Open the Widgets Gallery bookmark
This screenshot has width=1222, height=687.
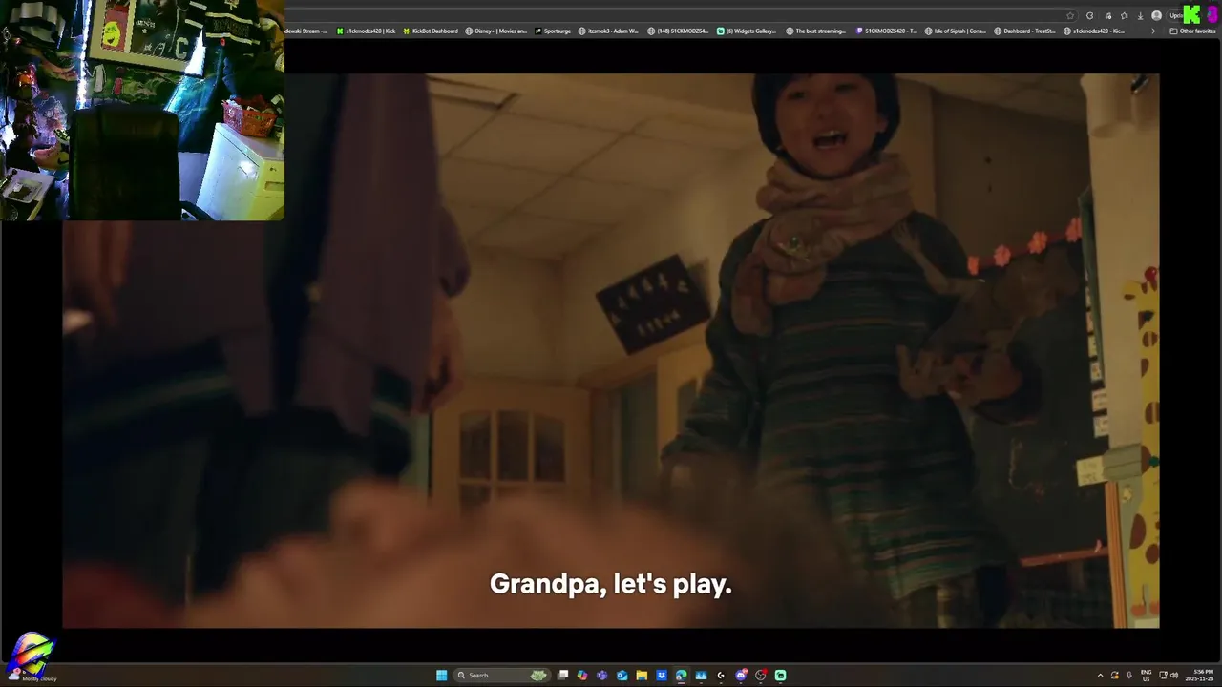coord(747,31)
